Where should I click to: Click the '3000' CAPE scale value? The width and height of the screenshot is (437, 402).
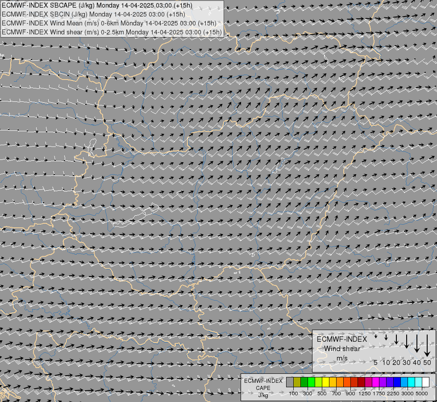click(408, 394)
